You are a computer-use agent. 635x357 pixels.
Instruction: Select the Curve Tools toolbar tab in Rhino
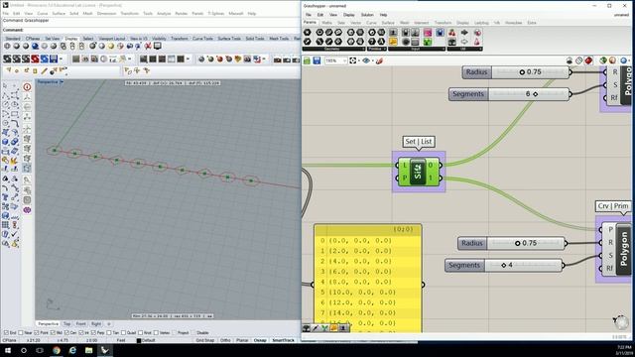202,39
